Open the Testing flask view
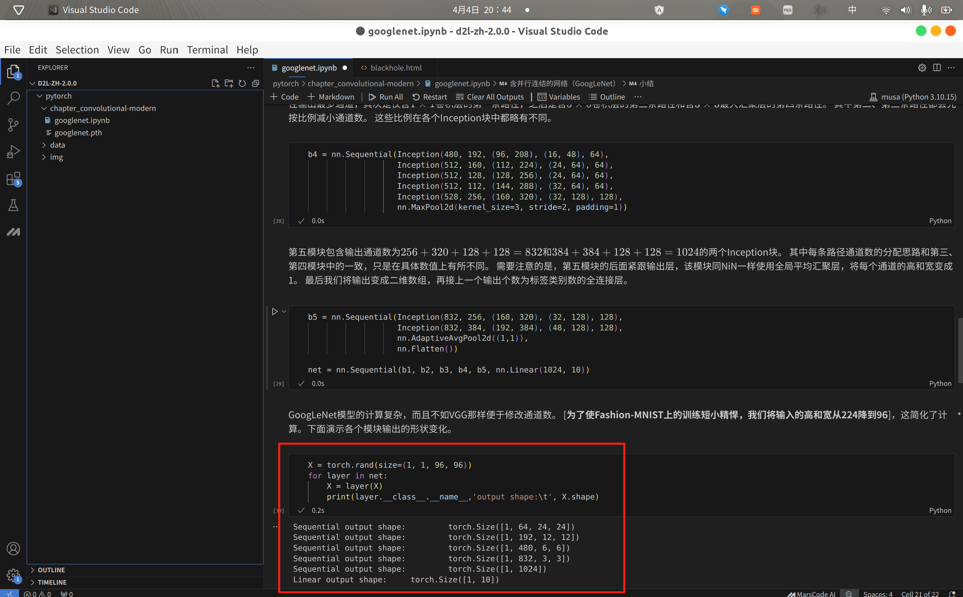The width and height of the screenshot is (963, 597). [13, 205]
